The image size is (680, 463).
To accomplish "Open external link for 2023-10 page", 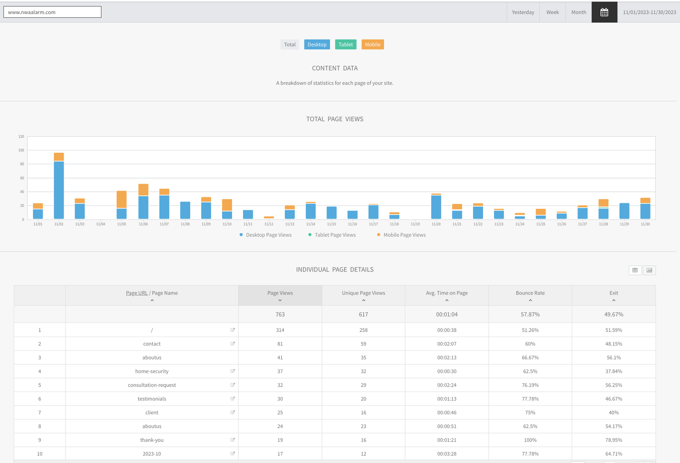I will (x=233, y=453).
